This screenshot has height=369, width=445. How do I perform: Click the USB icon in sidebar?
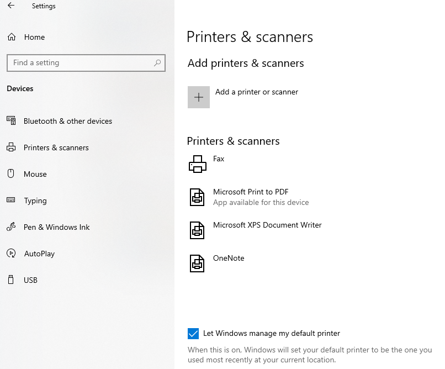(10, 280)
